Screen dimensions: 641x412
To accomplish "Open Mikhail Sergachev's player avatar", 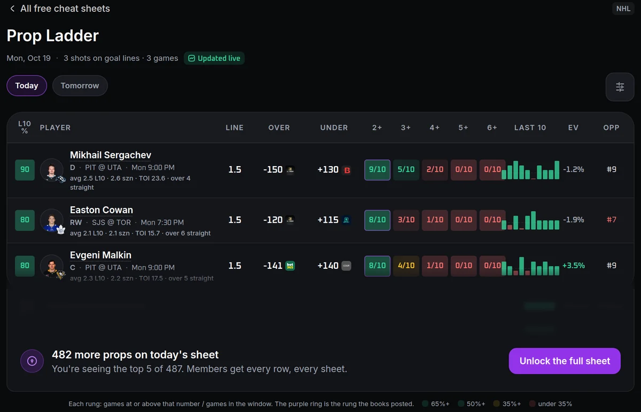I will coord(52,170).
